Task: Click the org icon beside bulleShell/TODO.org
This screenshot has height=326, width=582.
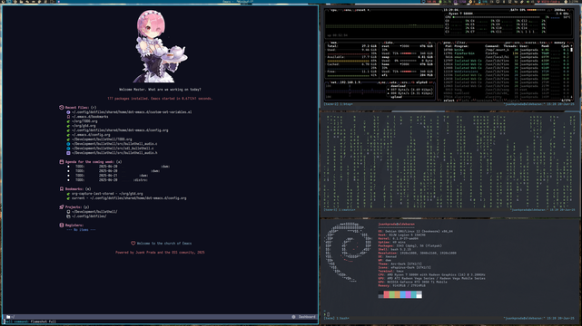Action: 68,139
